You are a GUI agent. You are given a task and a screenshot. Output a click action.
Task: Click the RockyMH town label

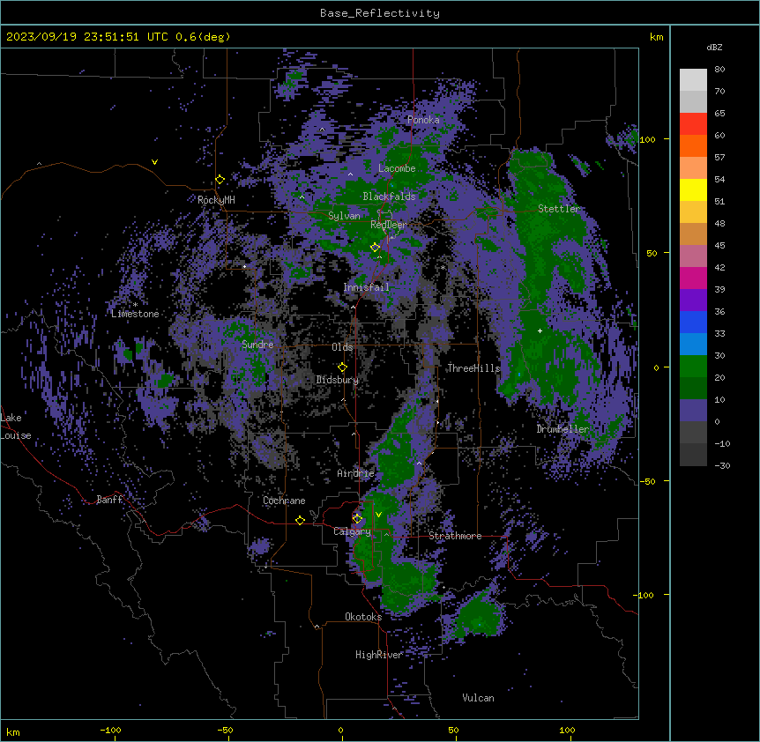coord(216,200)
